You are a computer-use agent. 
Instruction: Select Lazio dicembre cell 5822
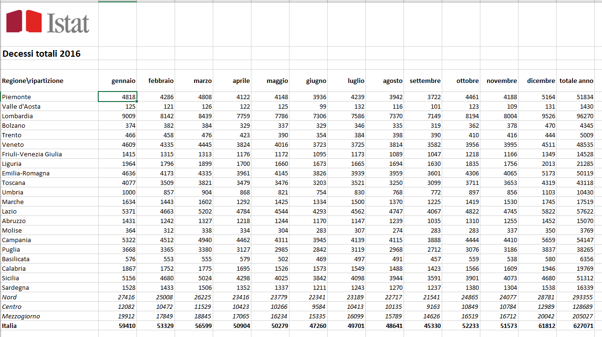[537, 211]
